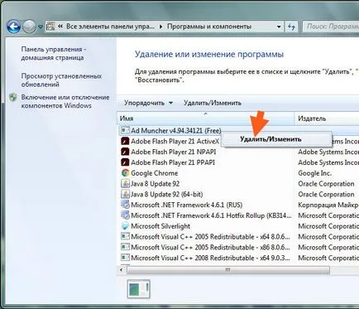Click the Microsoft Silverlight icon

(x=125, y=226)
